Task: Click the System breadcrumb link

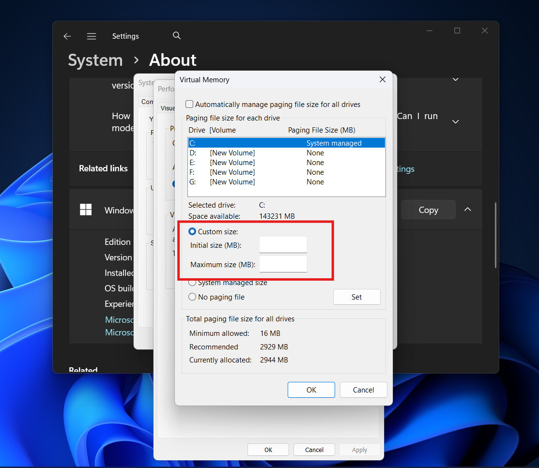Action: pyautogui.click(x=95, y=60)
